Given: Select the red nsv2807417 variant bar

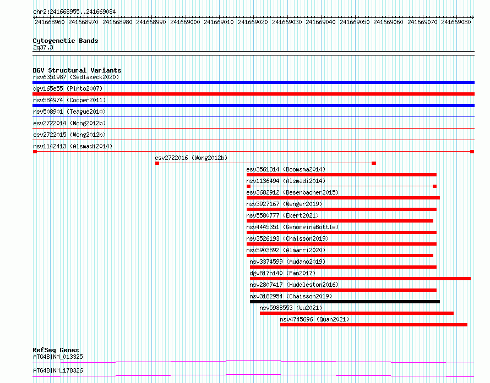Looking at the screenshot, I should click(x=343, y=290).
